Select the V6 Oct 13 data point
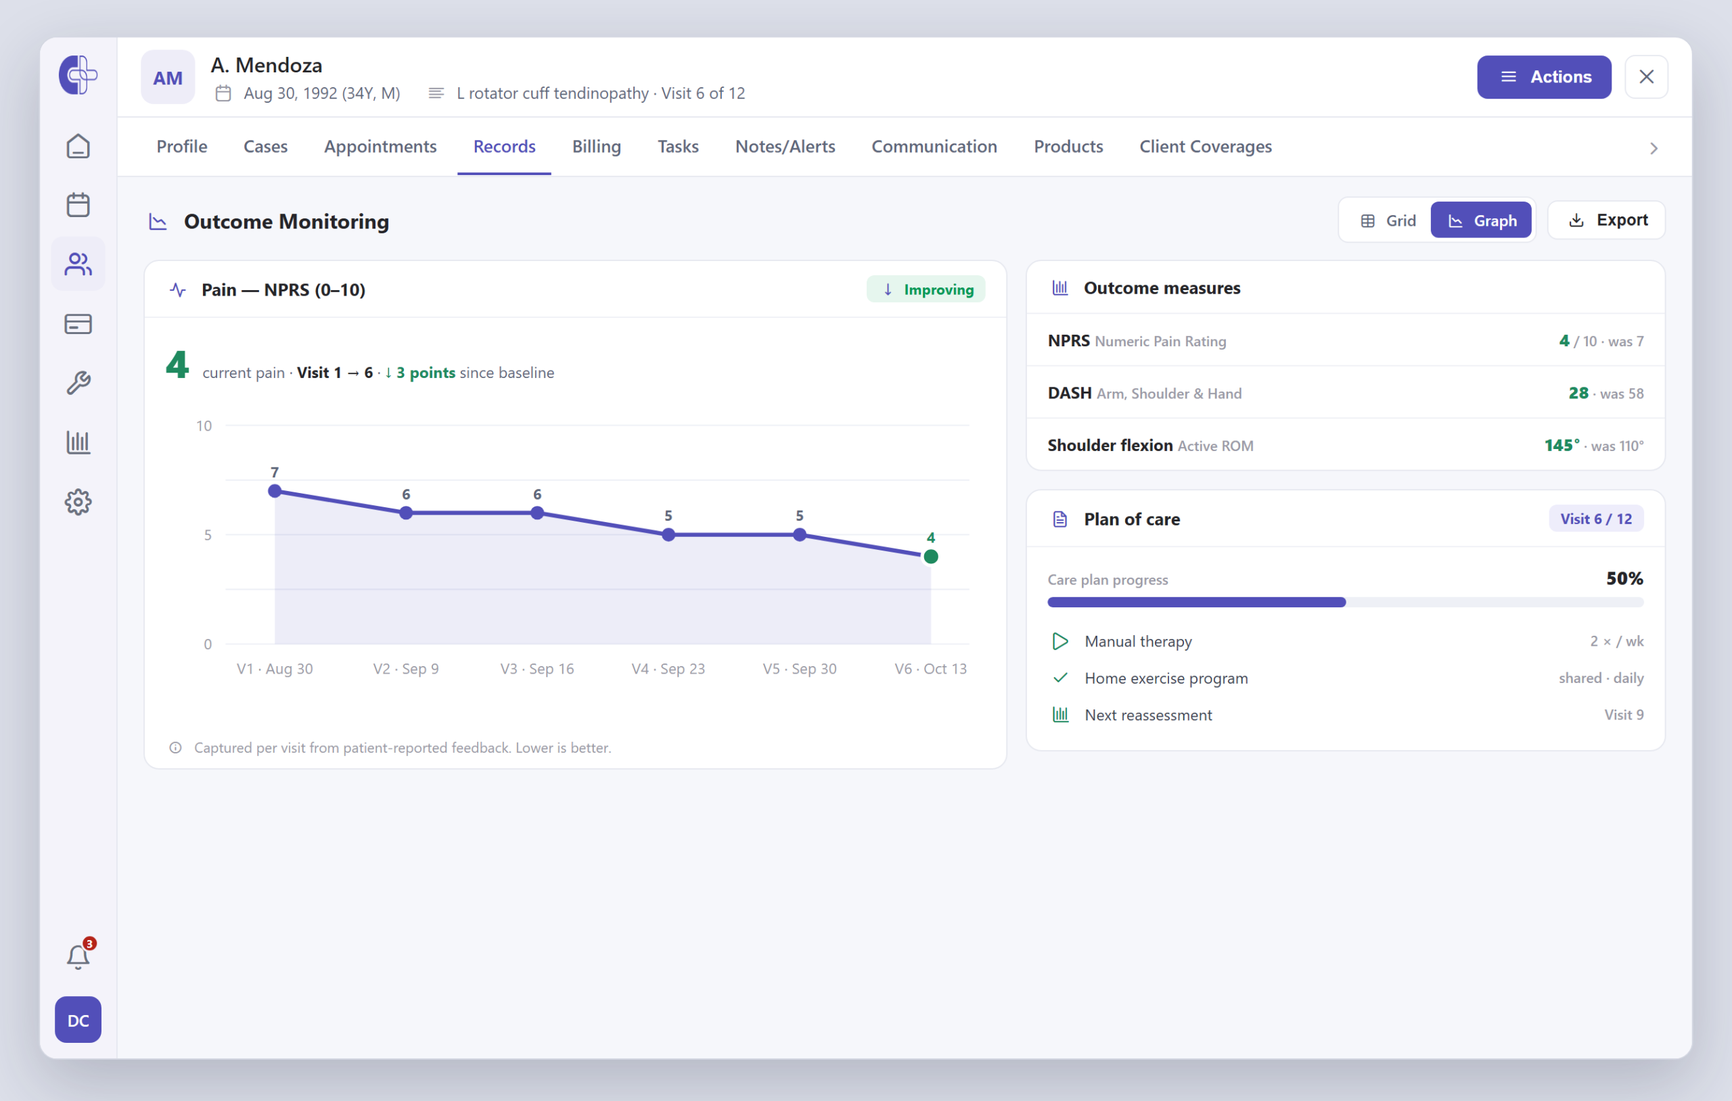 coord(932,557)
